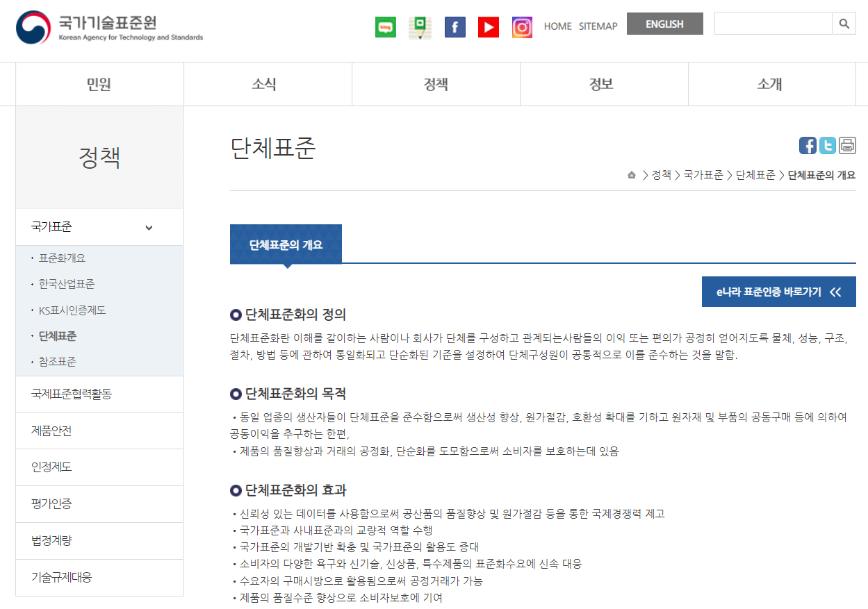Select the 단체표준의 개요 tab

286,244
